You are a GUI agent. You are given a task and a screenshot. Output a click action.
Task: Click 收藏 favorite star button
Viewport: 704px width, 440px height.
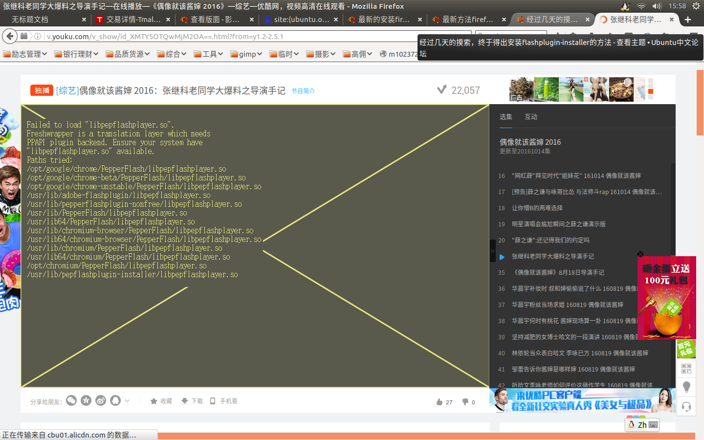(161, 401)
